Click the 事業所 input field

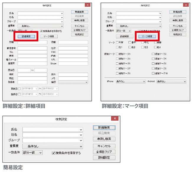tap(32, 64)
